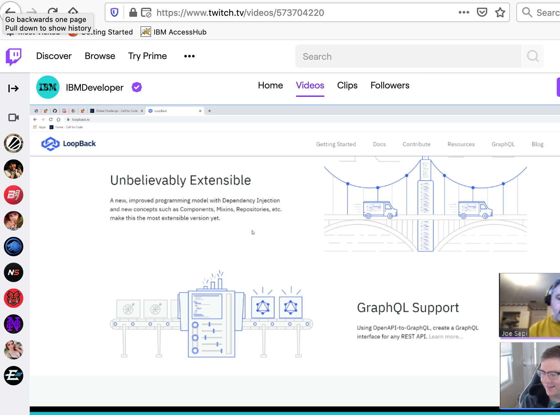The width and height of the screenshot is (560, 415).
Task: Click the browser search bar magnifier
Action: click(527, 12)
